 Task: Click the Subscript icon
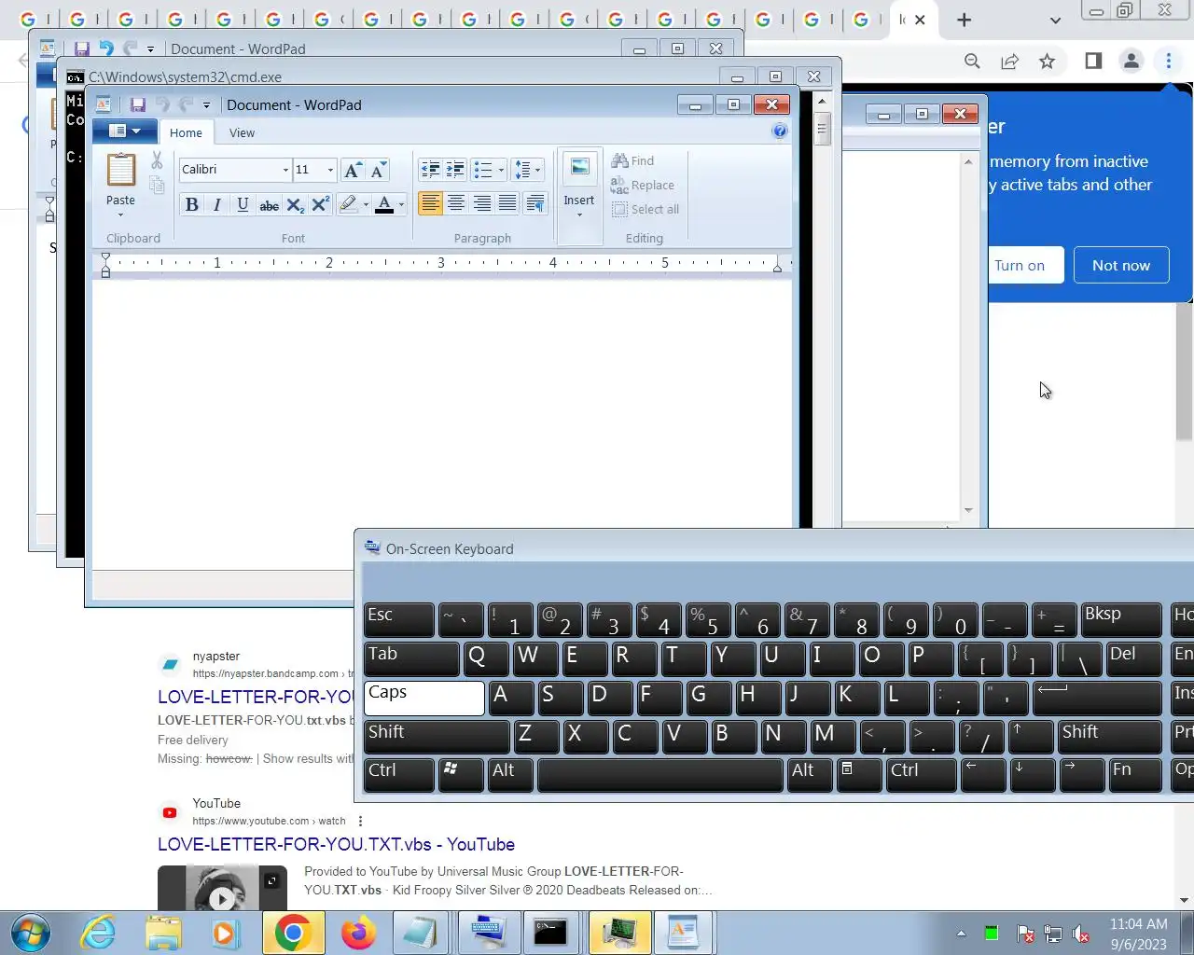click(295, 204)
